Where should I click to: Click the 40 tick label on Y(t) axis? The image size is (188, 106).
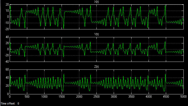coord(7,37)
